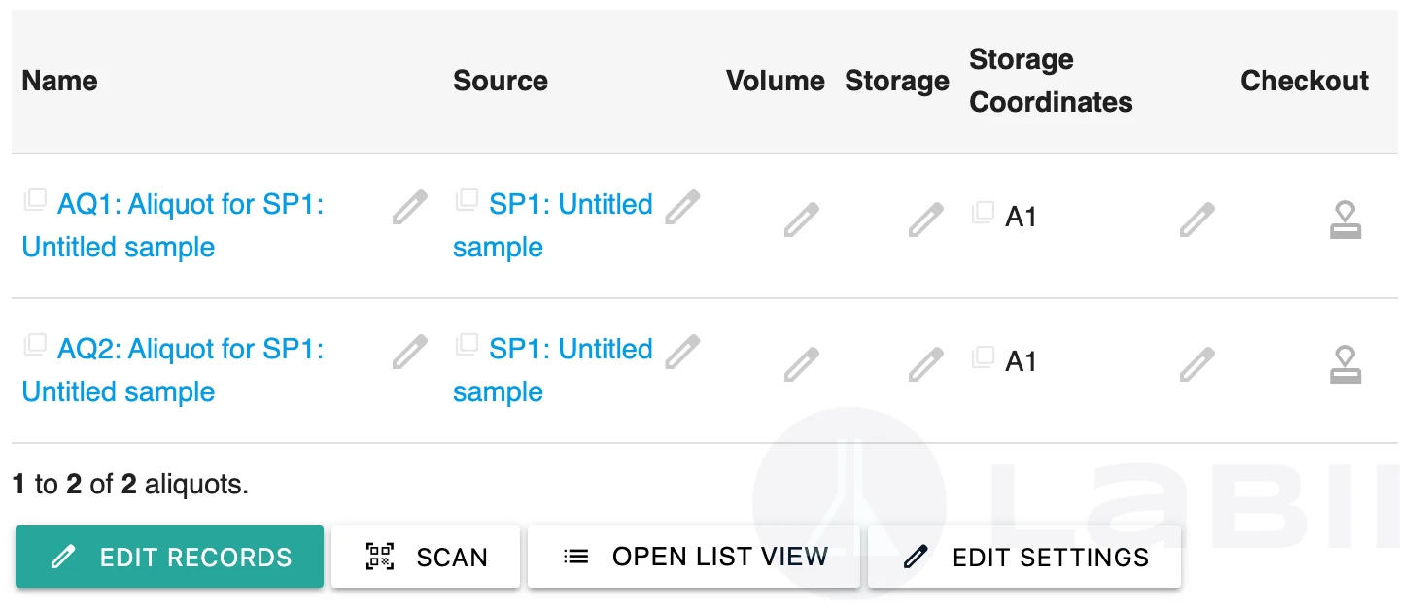Edit storage coordinates for AQ1 row
The height and width of the screenshot is (610, 1421).
(x=1197, y=220)
